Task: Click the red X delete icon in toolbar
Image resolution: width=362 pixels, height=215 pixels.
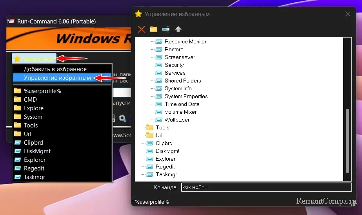Action: [142, 29]
